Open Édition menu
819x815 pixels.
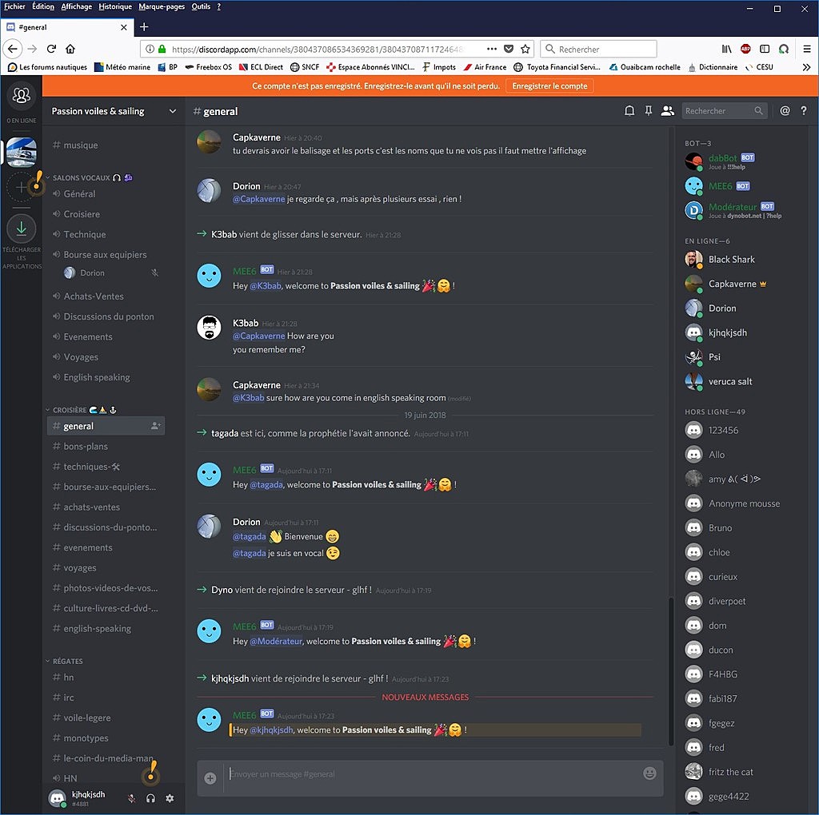43,6
